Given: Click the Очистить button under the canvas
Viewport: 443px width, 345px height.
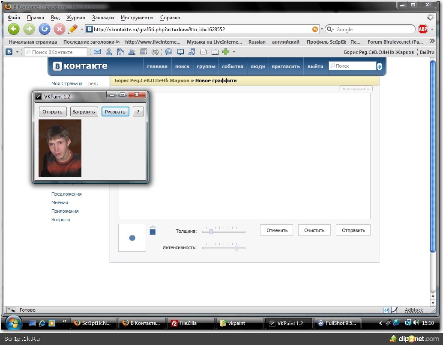Looking at the screenshot, I should (x=314, y=230).
